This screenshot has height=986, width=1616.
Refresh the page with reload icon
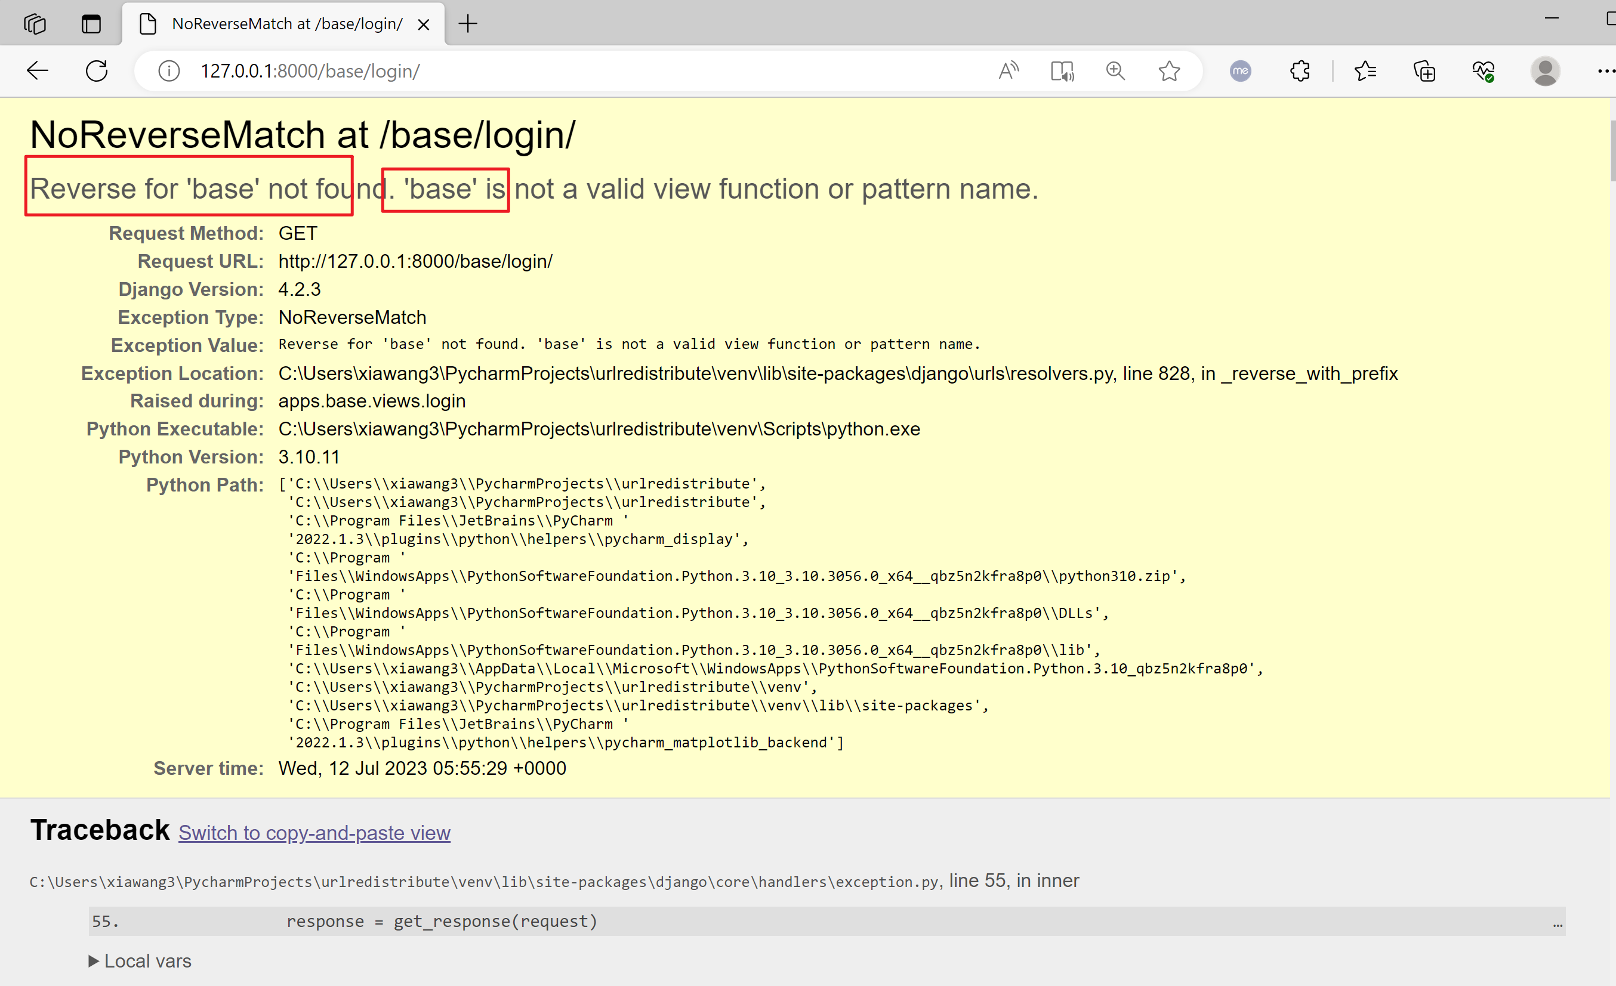tap(97, 71)
